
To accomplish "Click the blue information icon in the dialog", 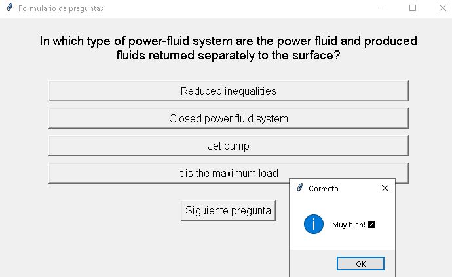I will coord(314,225).
